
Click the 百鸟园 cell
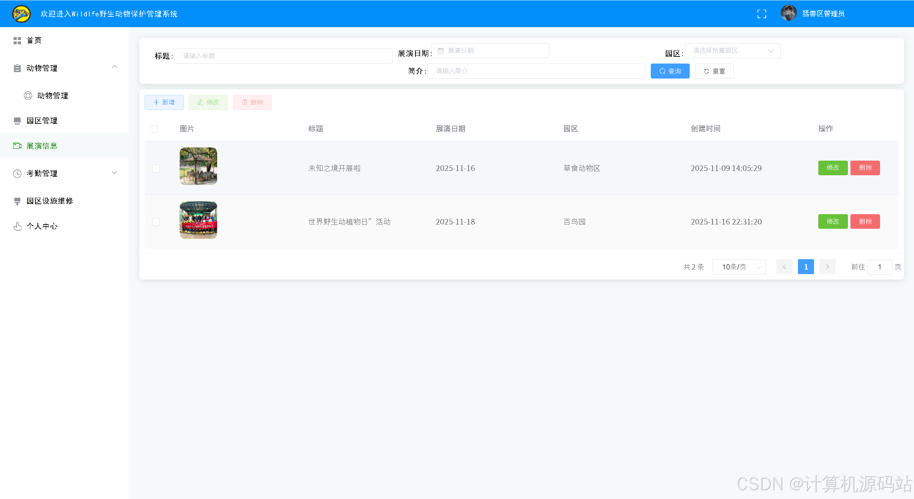pos(574,222)
